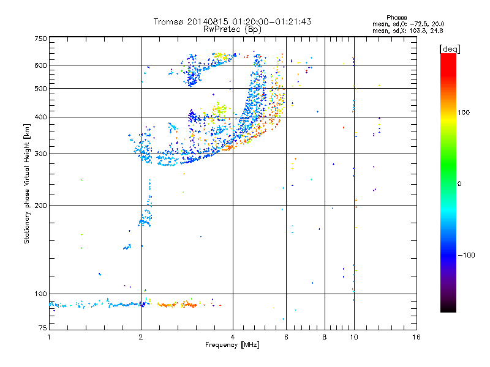Click the 'Phases' statistics heading
Viewport: 490px width, 367px height.
tap(396, 18)
